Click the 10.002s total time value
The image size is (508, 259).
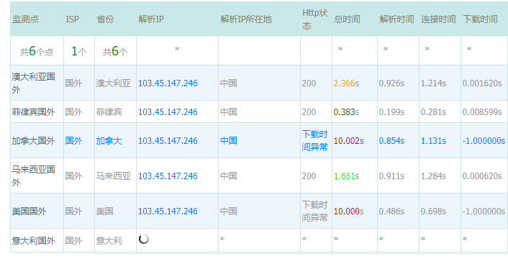coord(348,141)
